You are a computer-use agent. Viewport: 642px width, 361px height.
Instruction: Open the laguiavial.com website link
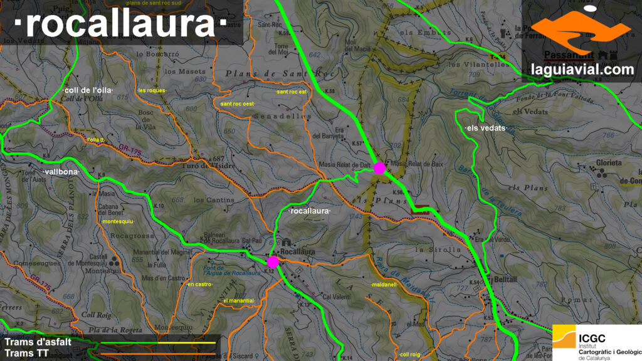582,70
